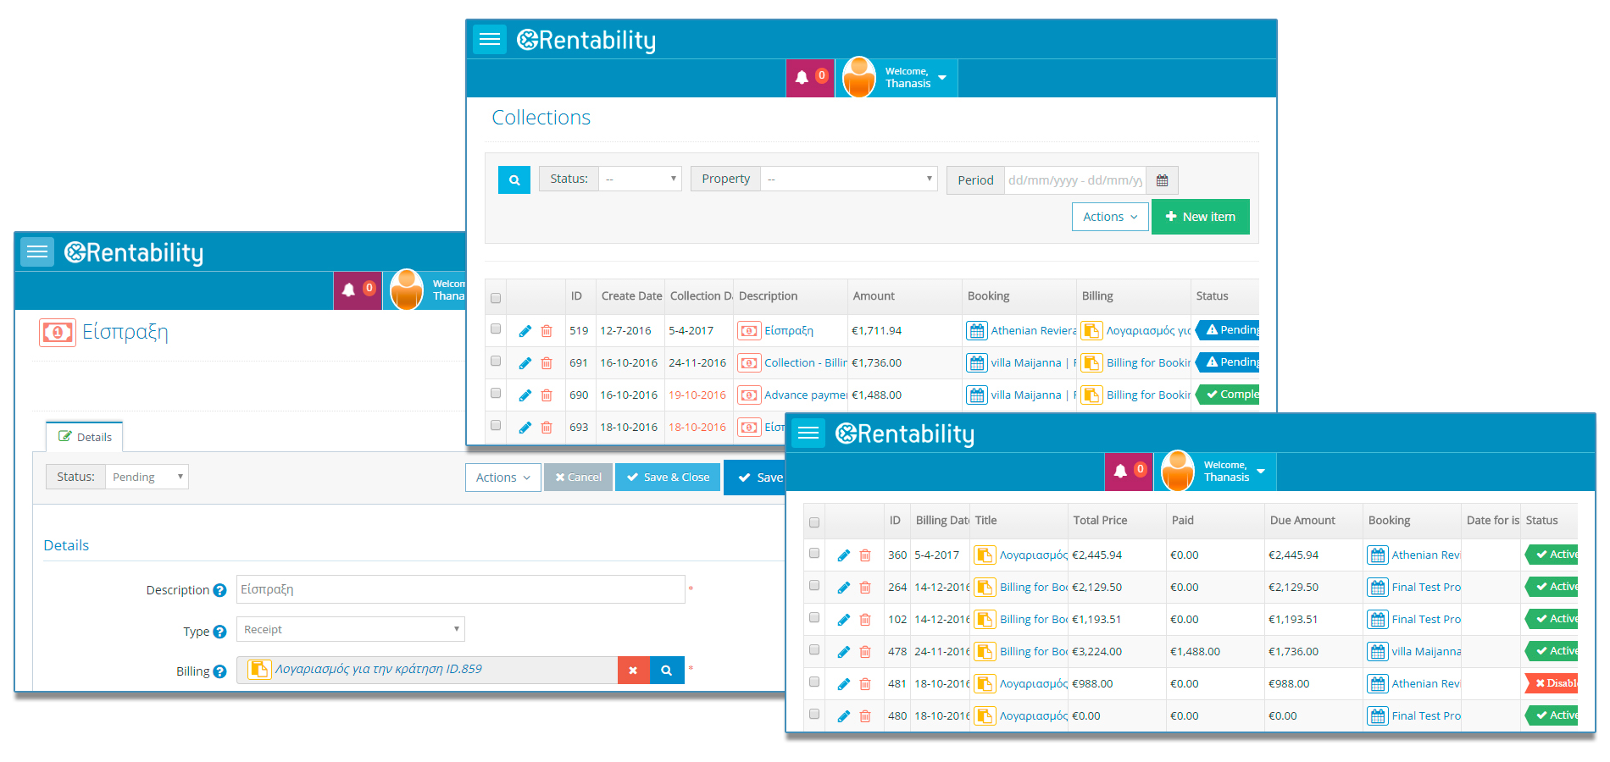Click Cancel in the Είσπραξη form

pyautogui.click(x=578, y=478)
